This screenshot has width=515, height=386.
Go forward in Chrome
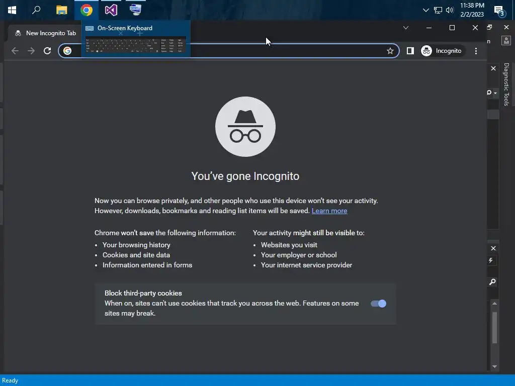pyautogui.click(x=31, y=51)
